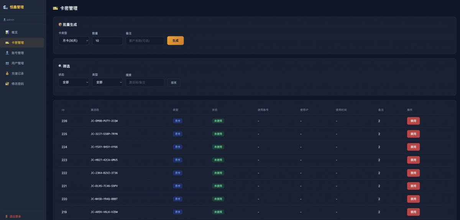Click the 搜索 button
Image resolution: width=460 pixels, height=220 pixels.
click(x=174, y=82)
